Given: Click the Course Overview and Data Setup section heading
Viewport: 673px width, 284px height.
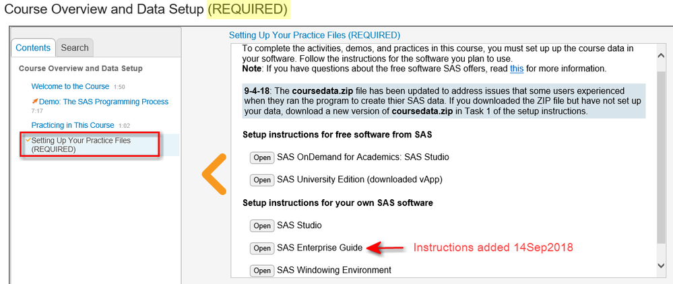Looking at the screenshot, I should pyautogui.click(x=80, y=68).
